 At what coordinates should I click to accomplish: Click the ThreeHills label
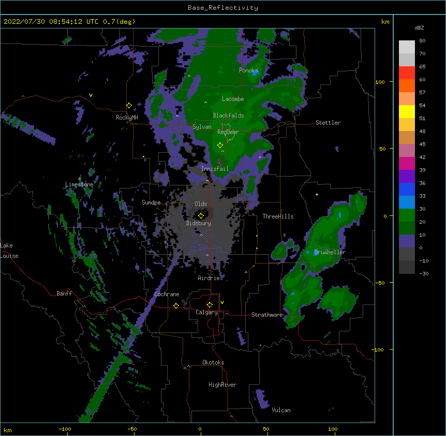tap(278, 216)
